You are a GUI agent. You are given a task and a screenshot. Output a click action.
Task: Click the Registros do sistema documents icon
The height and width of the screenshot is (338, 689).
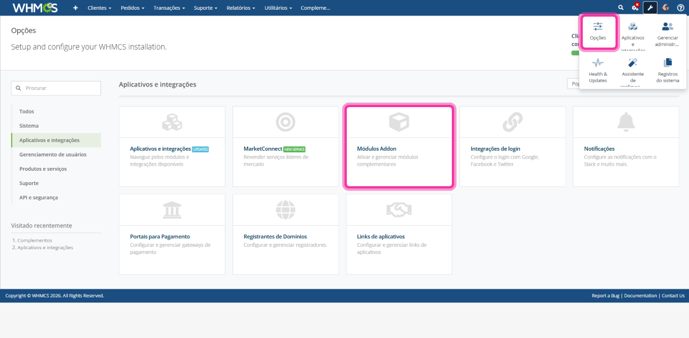[x=668, y=62]
